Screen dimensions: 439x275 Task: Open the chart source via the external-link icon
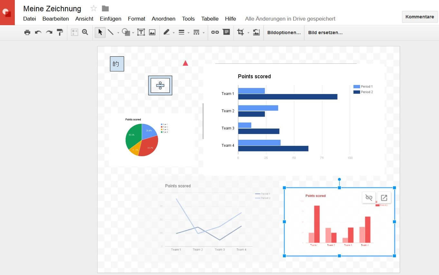pos(384,198)
